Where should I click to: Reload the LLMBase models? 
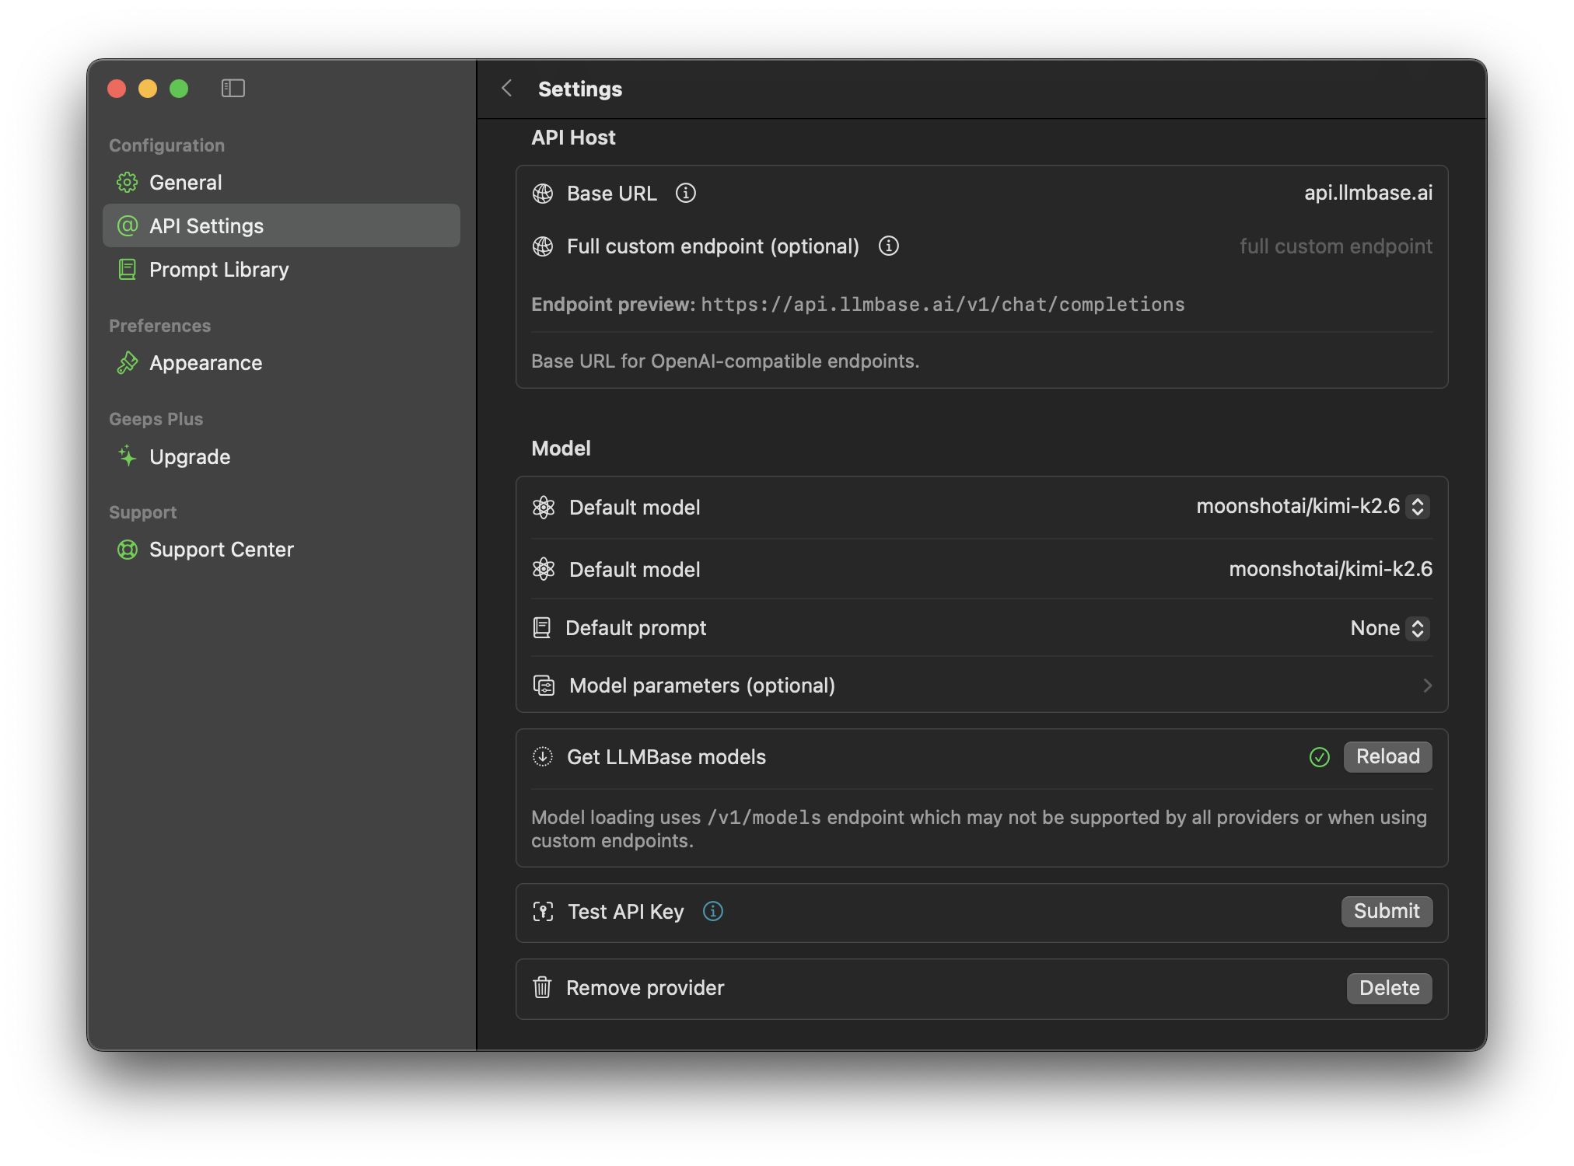coord(1387,756)
